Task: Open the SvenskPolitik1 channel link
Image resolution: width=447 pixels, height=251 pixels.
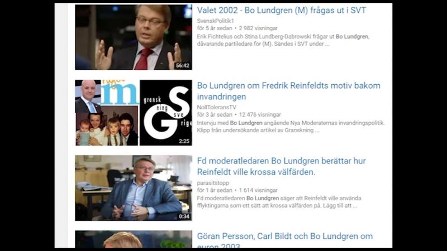Action: tap(215, 21)
